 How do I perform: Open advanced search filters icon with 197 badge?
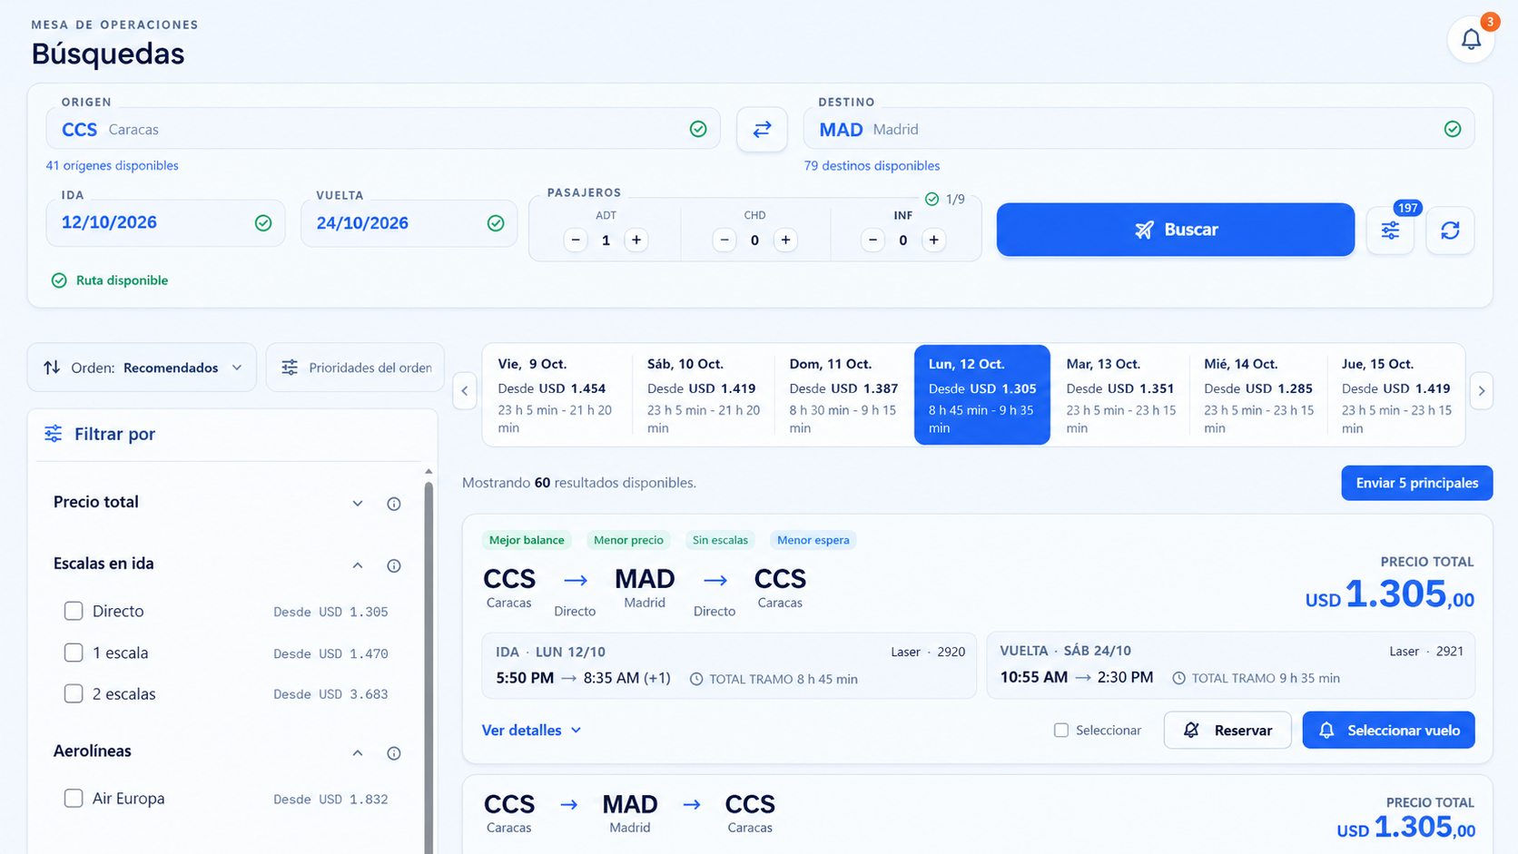pos(1390,231)
